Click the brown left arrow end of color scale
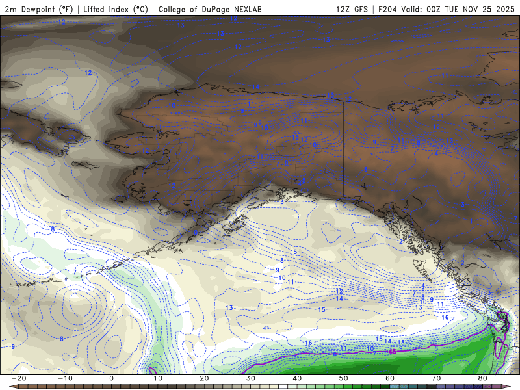520x390 pixels. click(x=13, y=387)
